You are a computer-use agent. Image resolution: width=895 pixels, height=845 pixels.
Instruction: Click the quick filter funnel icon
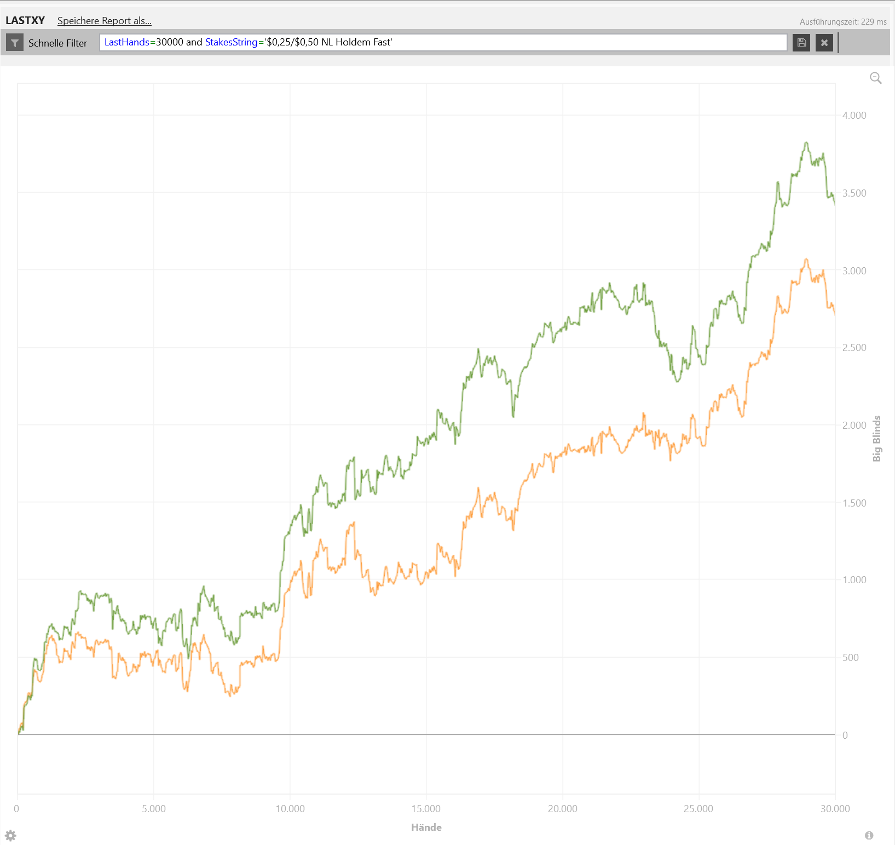pos(15,43)
